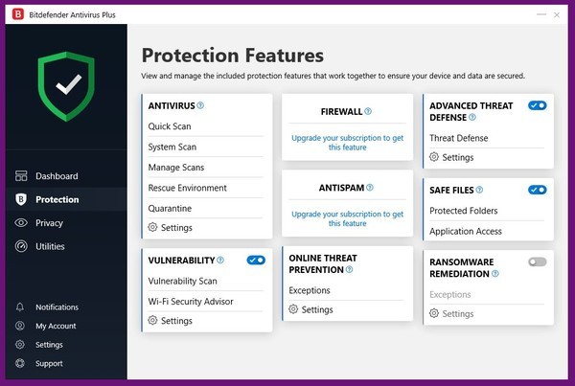Open the Dashboard section
This screenshot has height=386, width=575.
(x=66, y=176)
